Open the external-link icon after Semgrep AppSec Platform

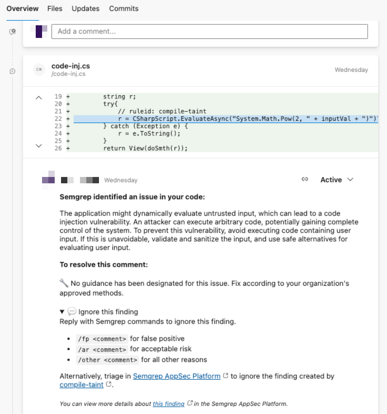225,375
